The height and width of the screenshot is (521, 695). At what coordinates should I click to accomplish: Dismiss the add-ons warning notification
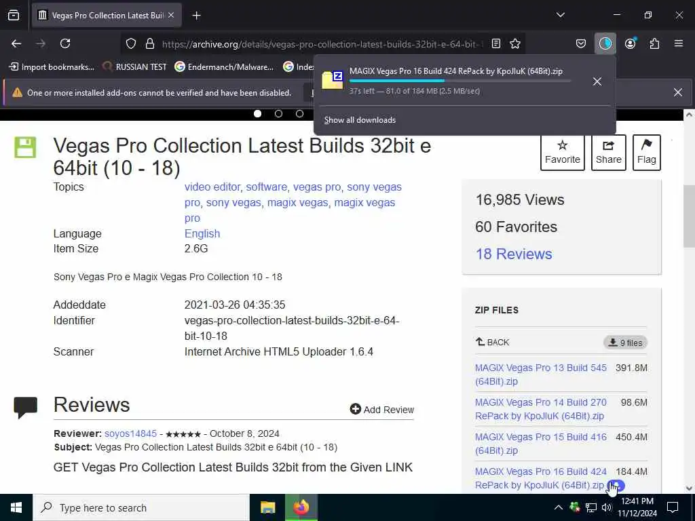pyautogui.click(x=678, y=92)
